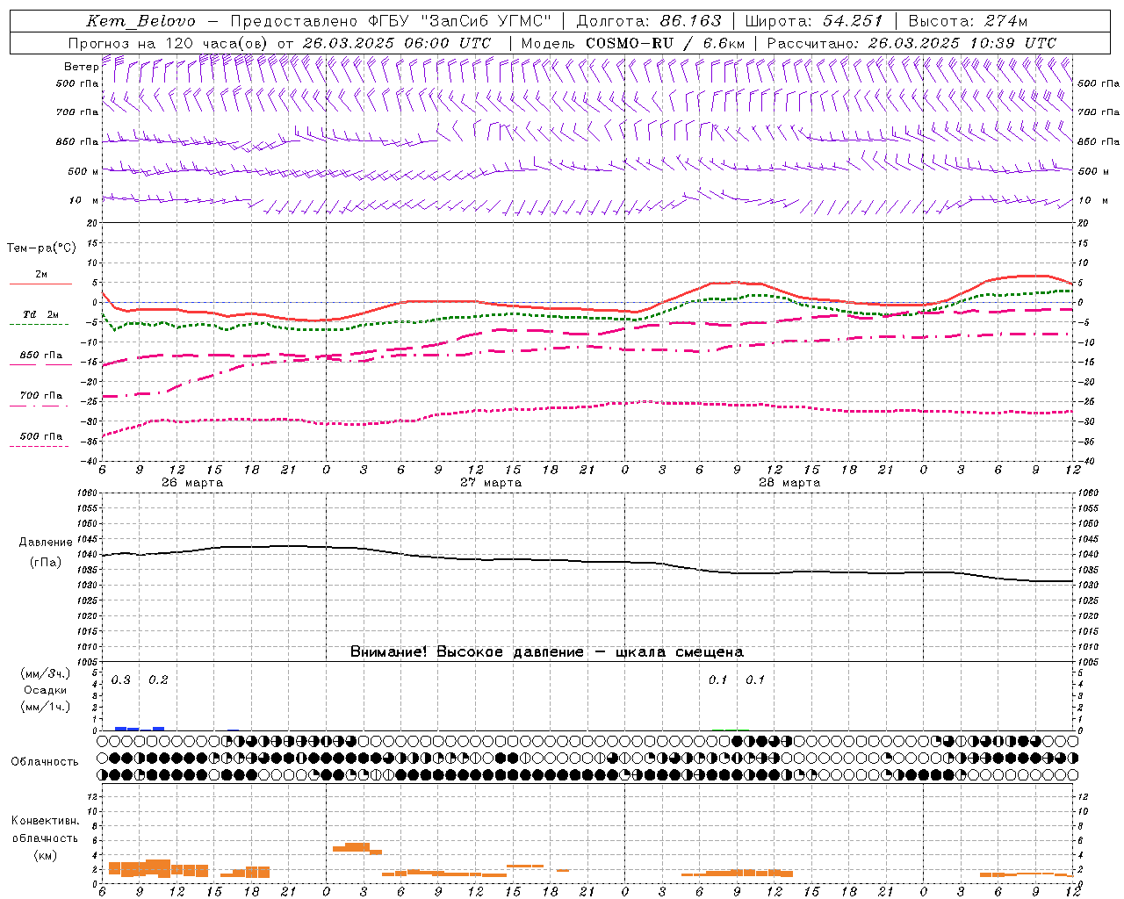Screen dimensions: 1124x899
Task: Click the latitude value Широта: 54.251
Action: point(814,21)
